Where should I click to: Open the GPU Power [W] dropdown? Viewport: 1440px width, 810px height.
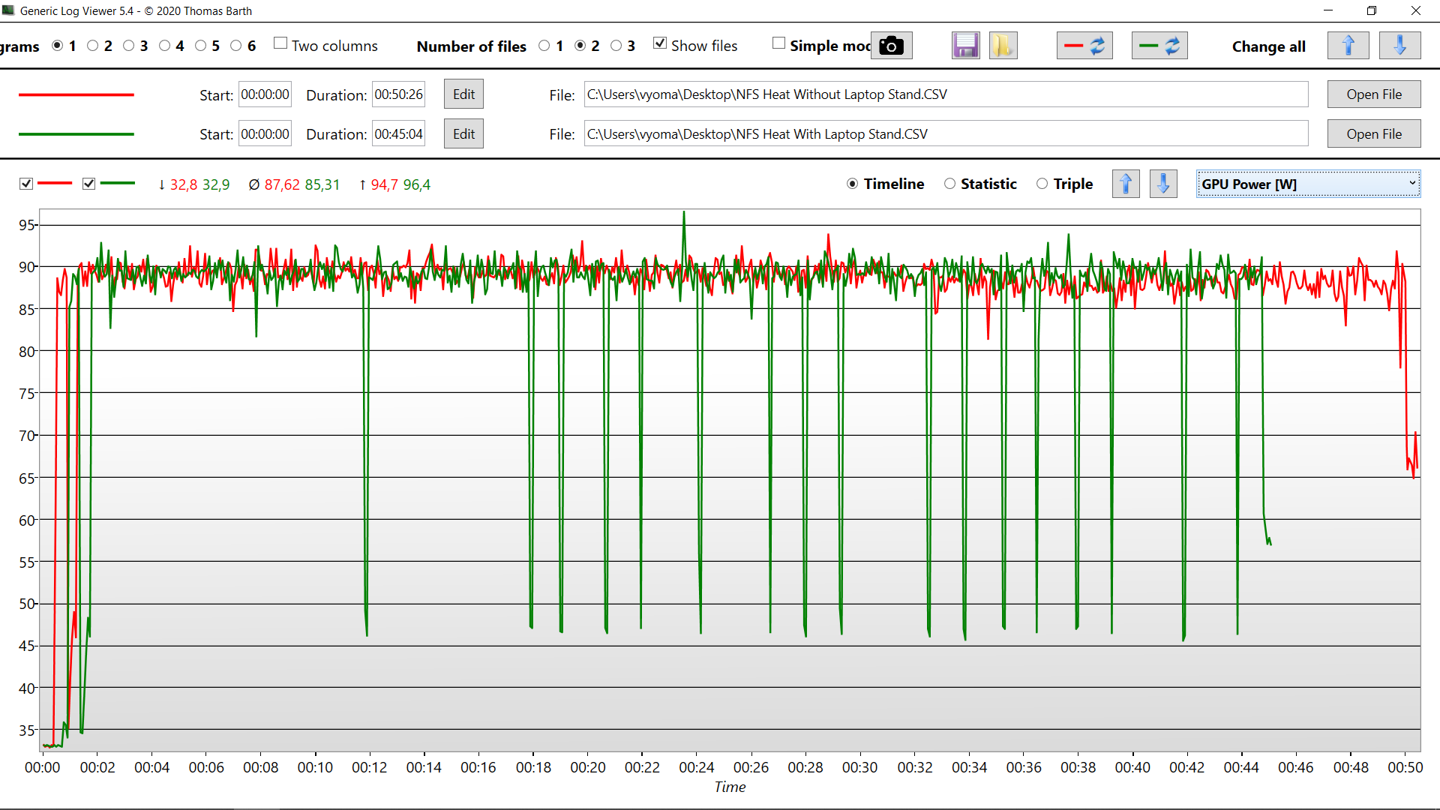pyautogui.click(x=1308, y=184)
